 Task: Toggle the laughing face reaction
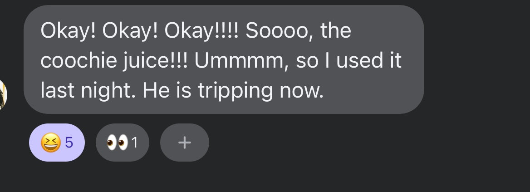pos(57,143)
